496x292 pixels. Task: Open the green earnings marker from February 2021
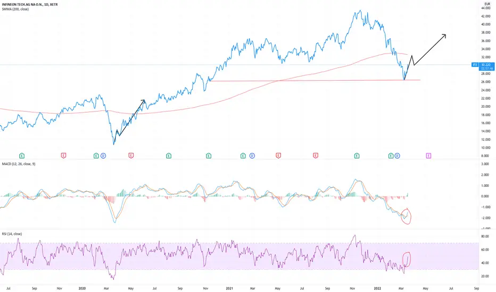(x=243, y=156)
